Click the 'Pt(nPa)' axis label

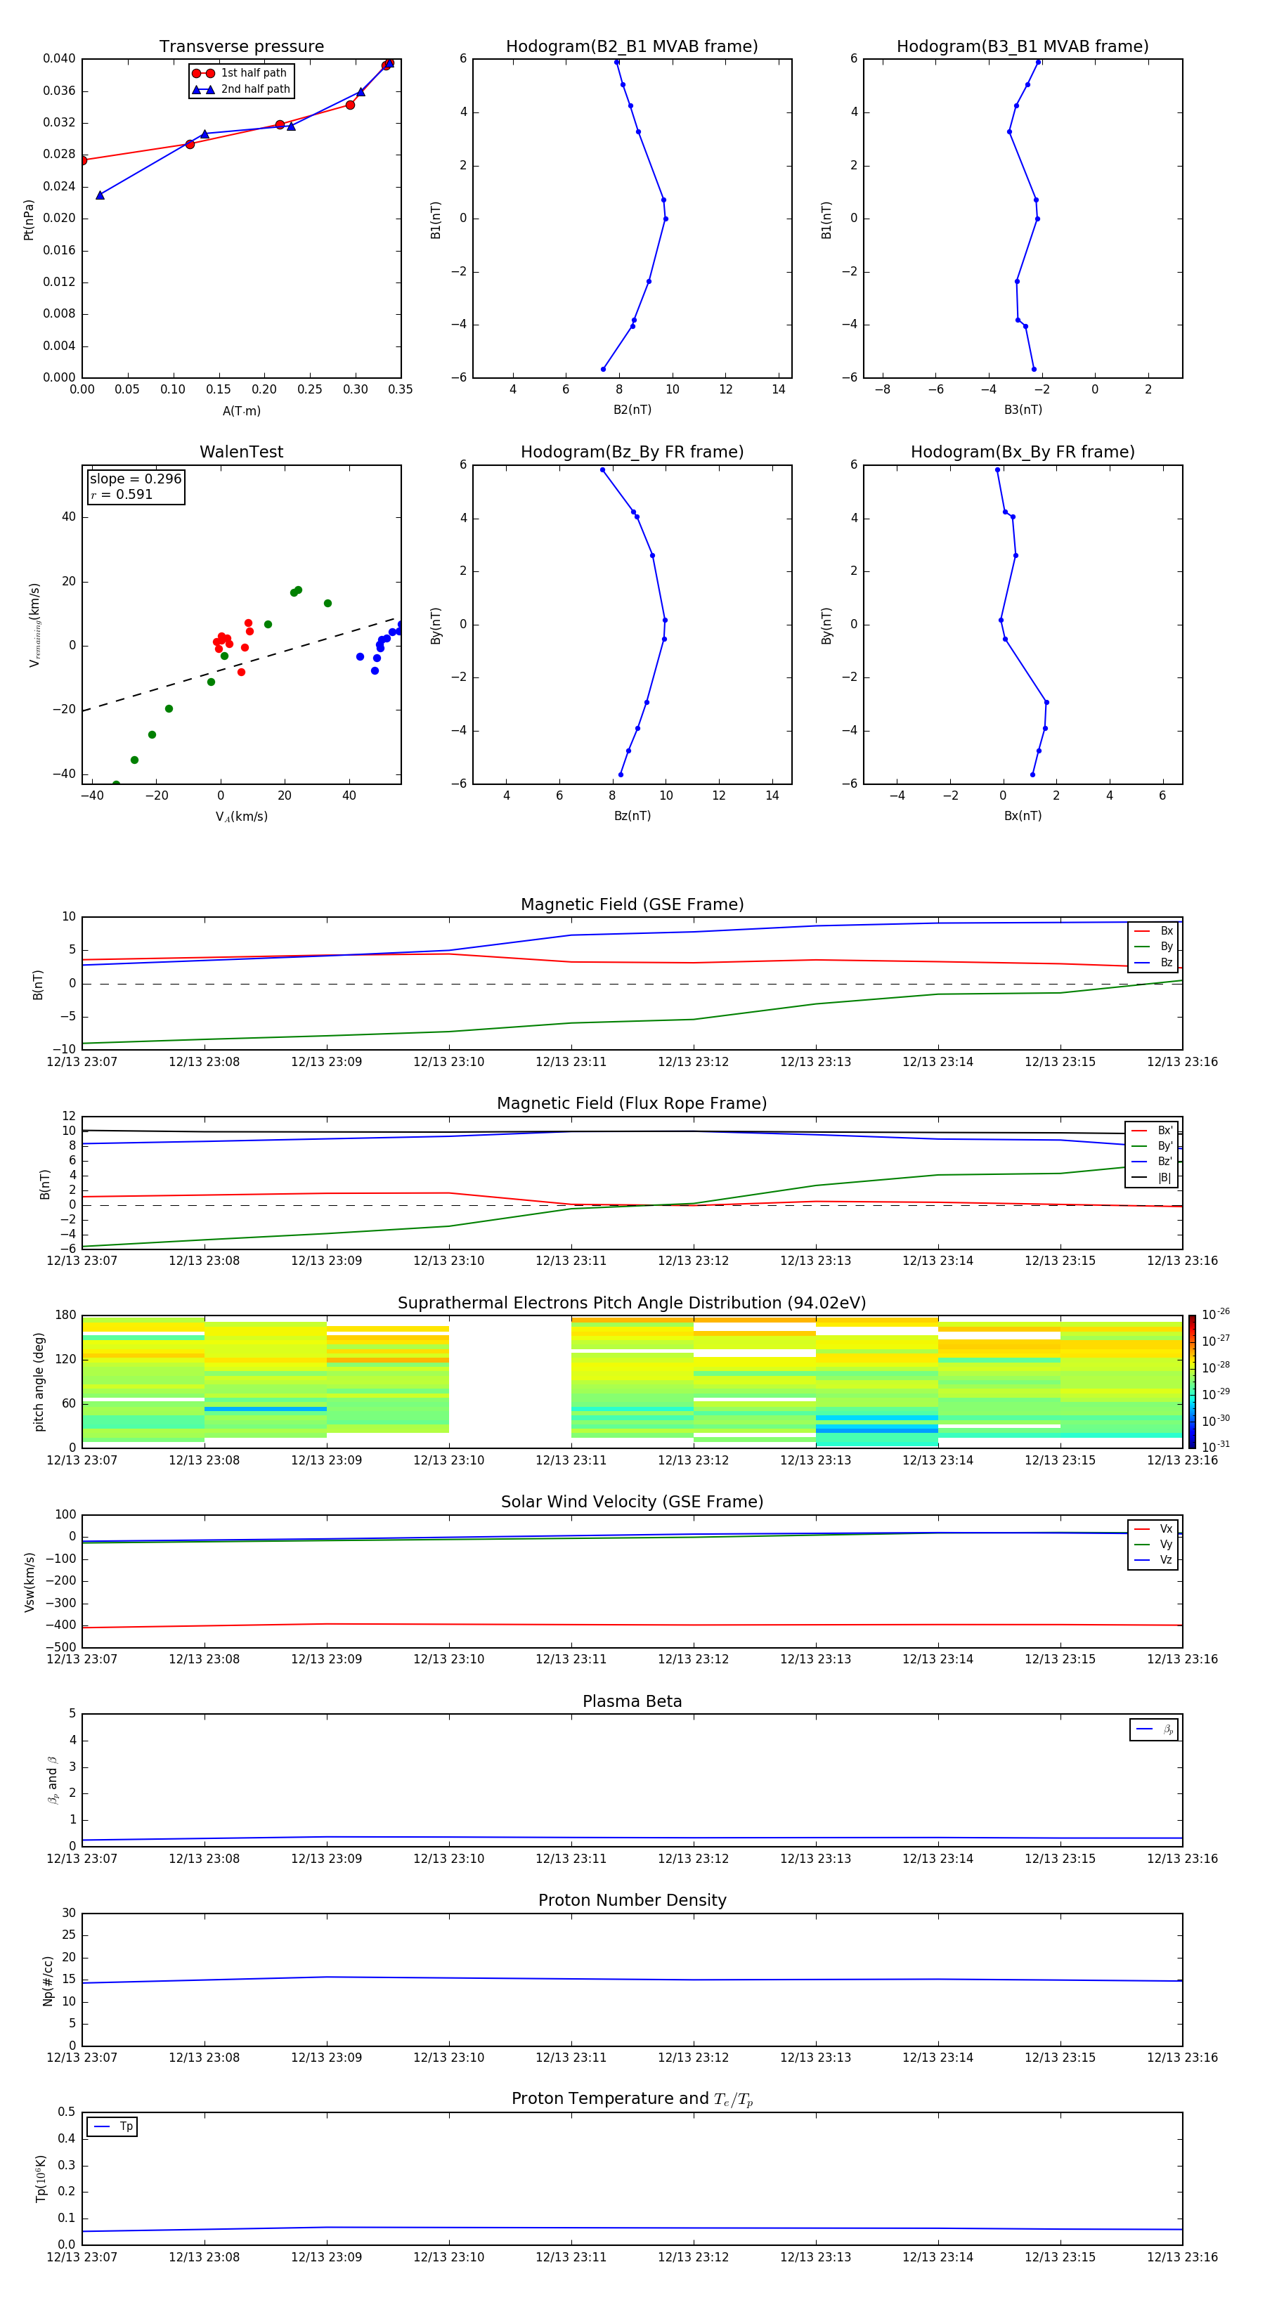tap(29, 219)
